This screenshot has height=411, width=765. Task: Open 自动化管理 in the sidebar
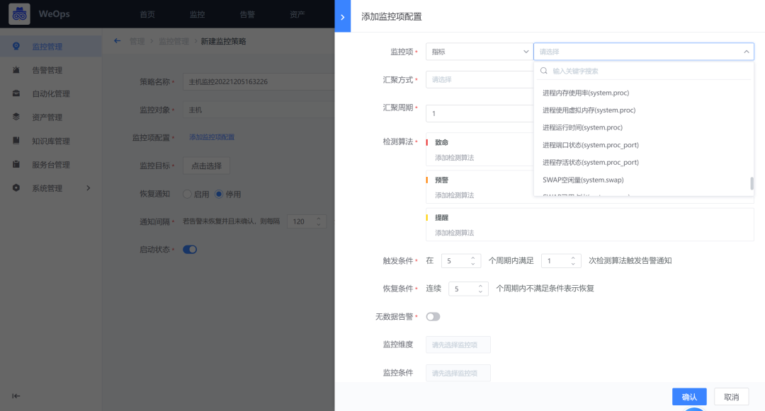click(x=51, y=93)
